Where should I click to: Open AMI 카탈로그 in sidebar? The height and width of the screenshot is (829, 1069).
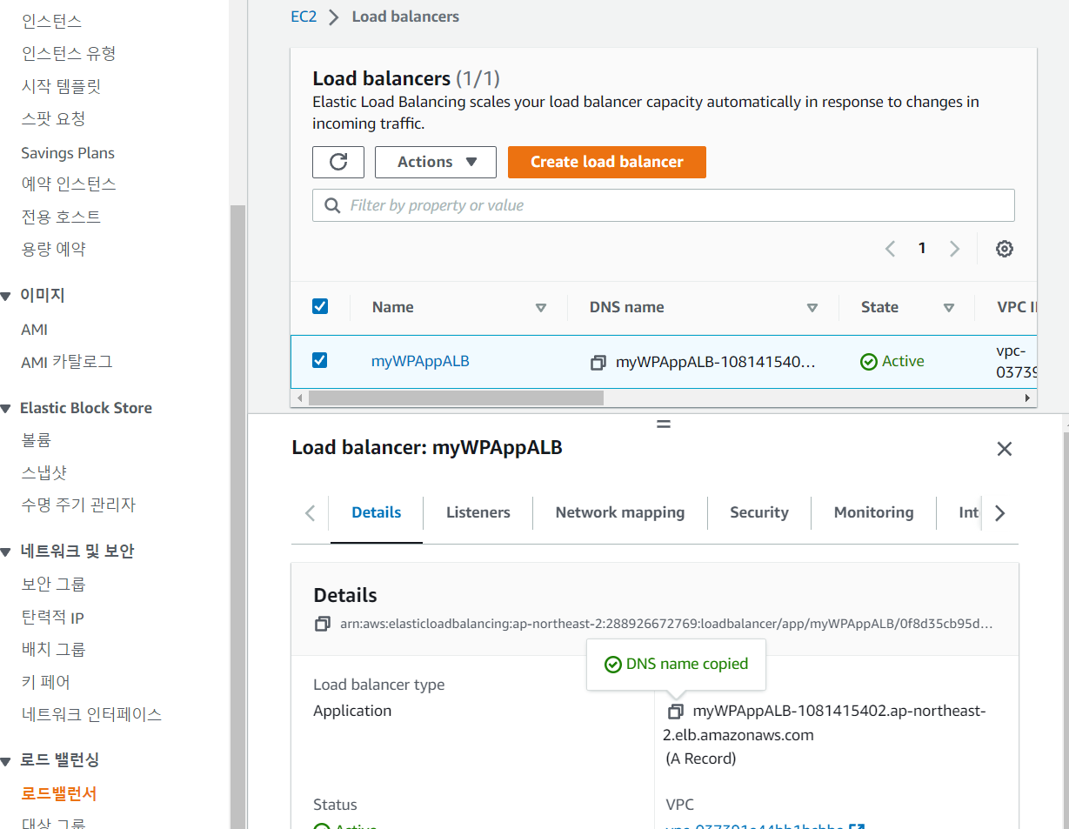coord(67,362)
